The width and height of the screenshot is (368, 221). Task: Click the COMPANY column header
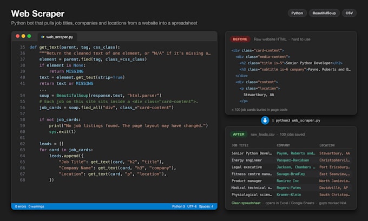click(283, 145)
